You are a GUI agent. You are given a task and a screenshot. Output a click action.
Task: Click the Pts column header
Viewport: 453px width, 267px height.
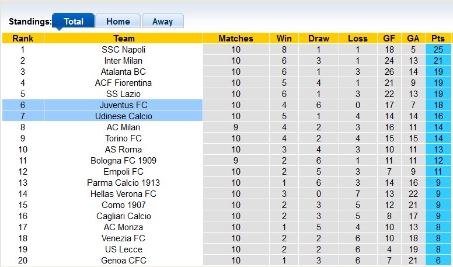(x=438, y=39)
